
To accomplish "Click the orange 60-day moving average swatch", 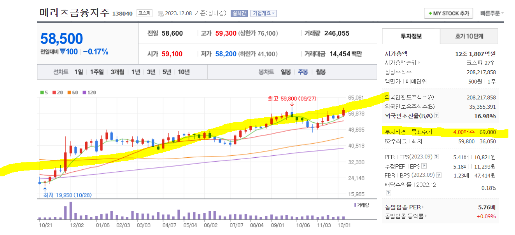I will click(68, 92).
